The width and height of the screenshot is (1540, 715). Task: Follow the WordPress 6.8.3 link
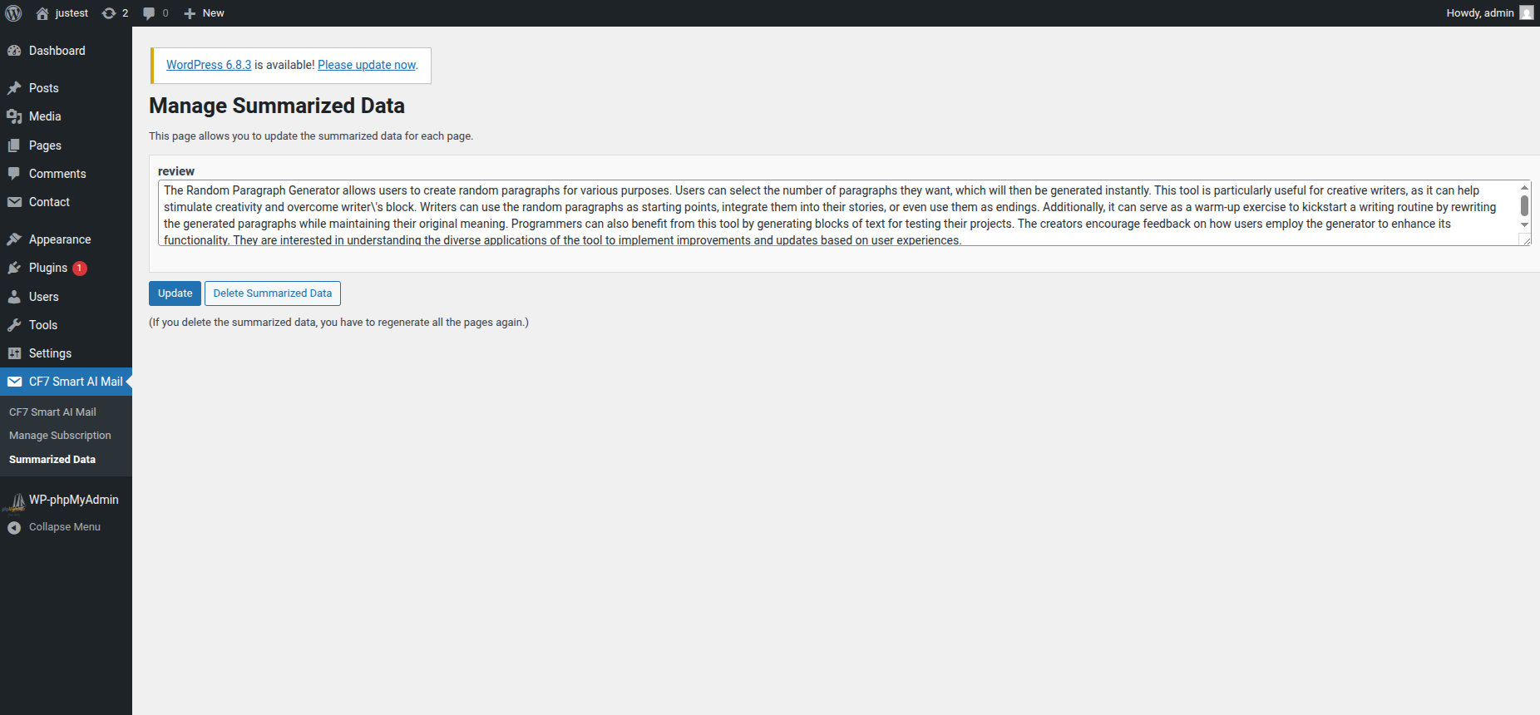(209, 65)
